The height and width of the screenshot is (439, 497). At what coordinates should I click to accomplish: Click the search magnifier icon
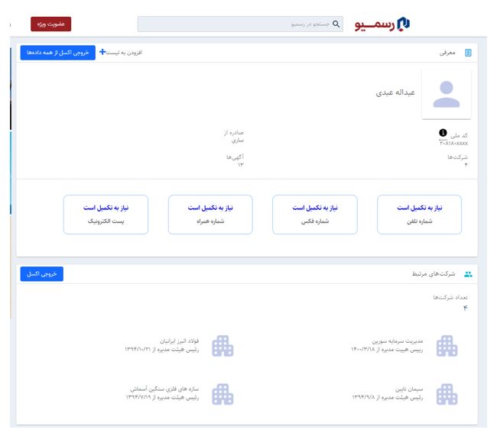(337, 24)
